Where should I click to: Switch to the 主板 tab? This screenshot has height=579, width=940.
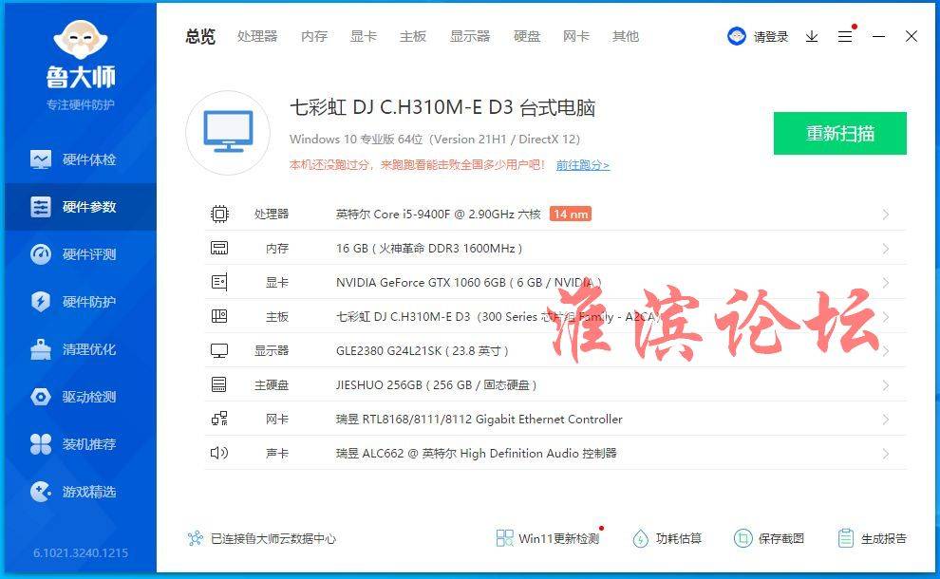(x=413, y=37)
